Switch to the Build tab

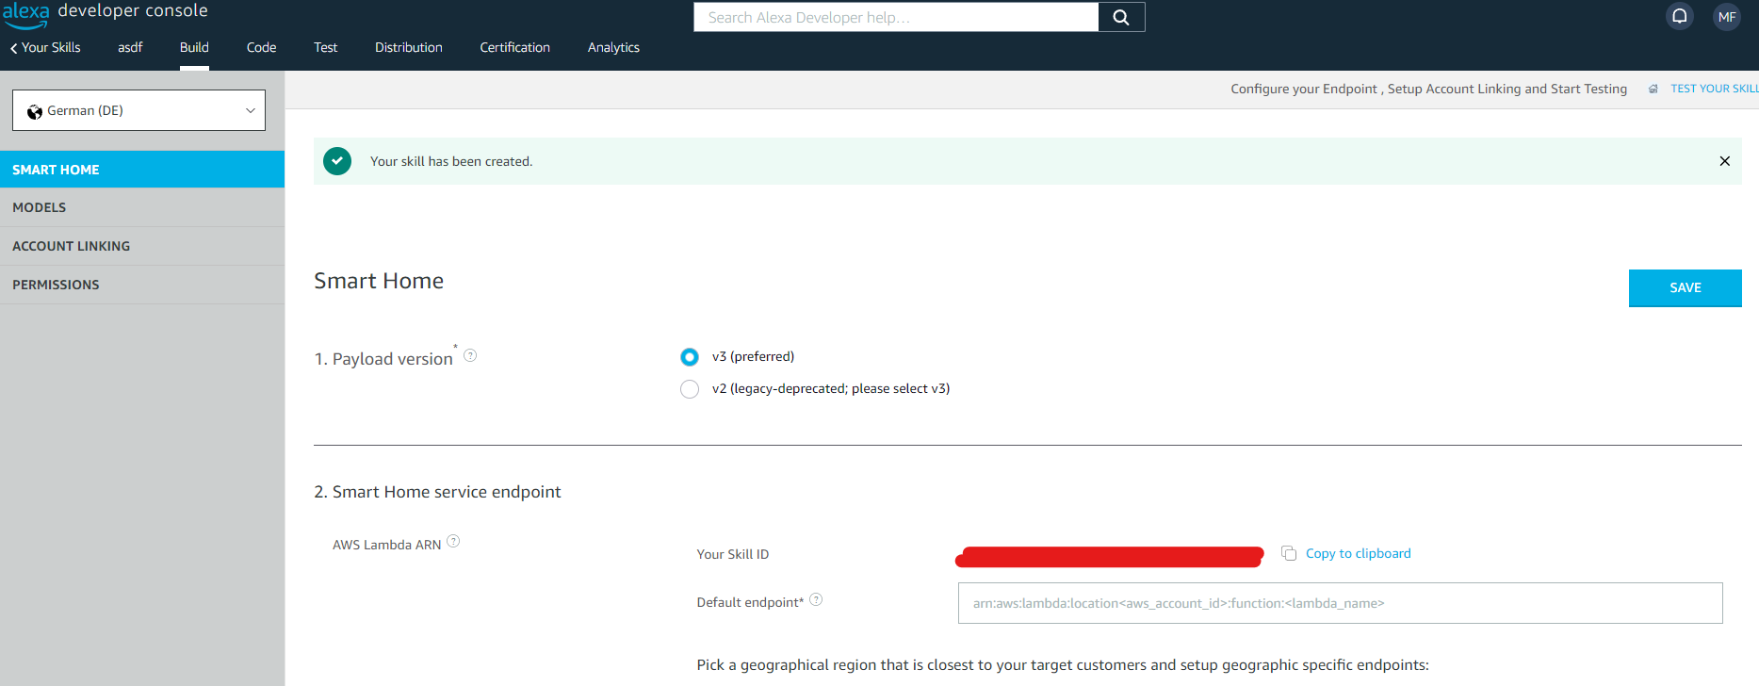click(x=194, y=47)
